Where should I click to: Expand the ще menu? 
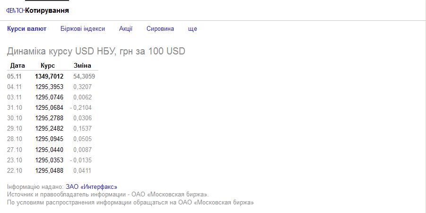(192, 28)
